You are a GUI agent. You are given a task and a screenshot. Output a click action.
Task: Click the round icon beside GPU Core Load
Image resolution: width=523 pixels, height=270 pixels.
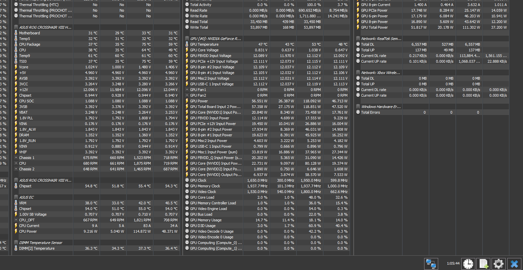(x=187, y=197)
